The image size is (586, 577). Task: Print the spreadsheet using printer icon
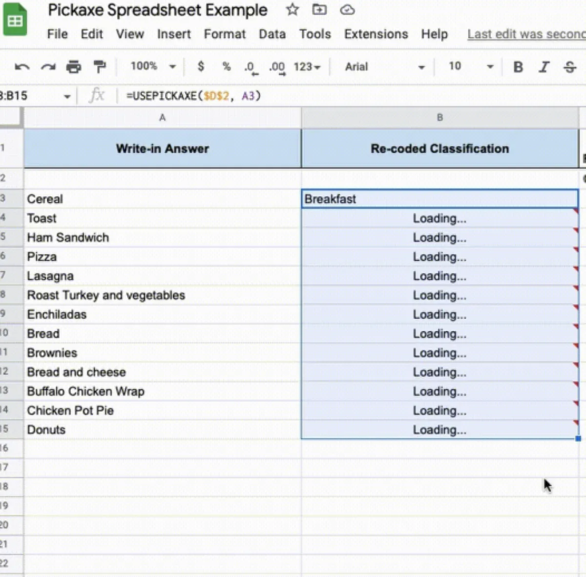(x=74, y=67)
